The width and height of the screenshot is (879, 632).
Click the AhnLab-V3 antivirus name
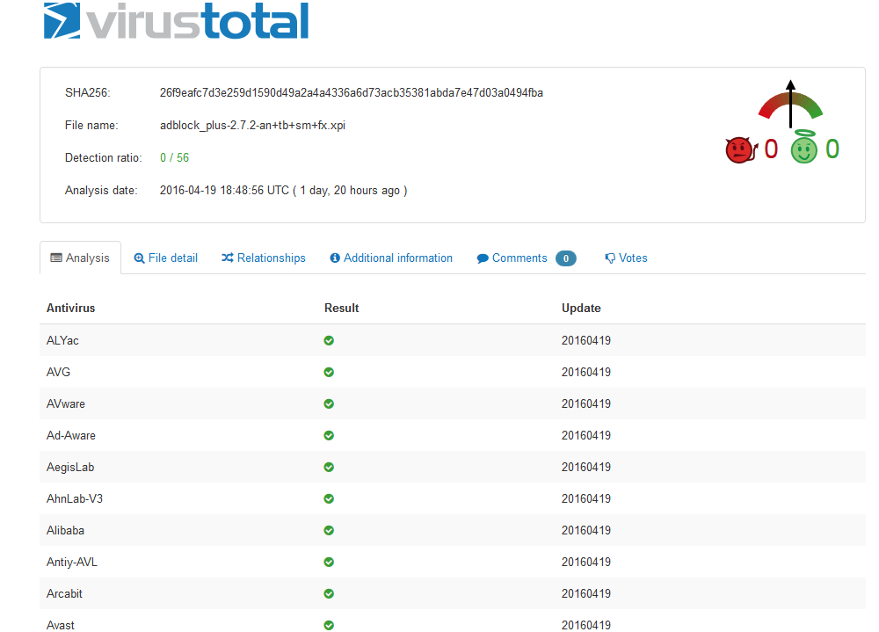pos(75,498)
